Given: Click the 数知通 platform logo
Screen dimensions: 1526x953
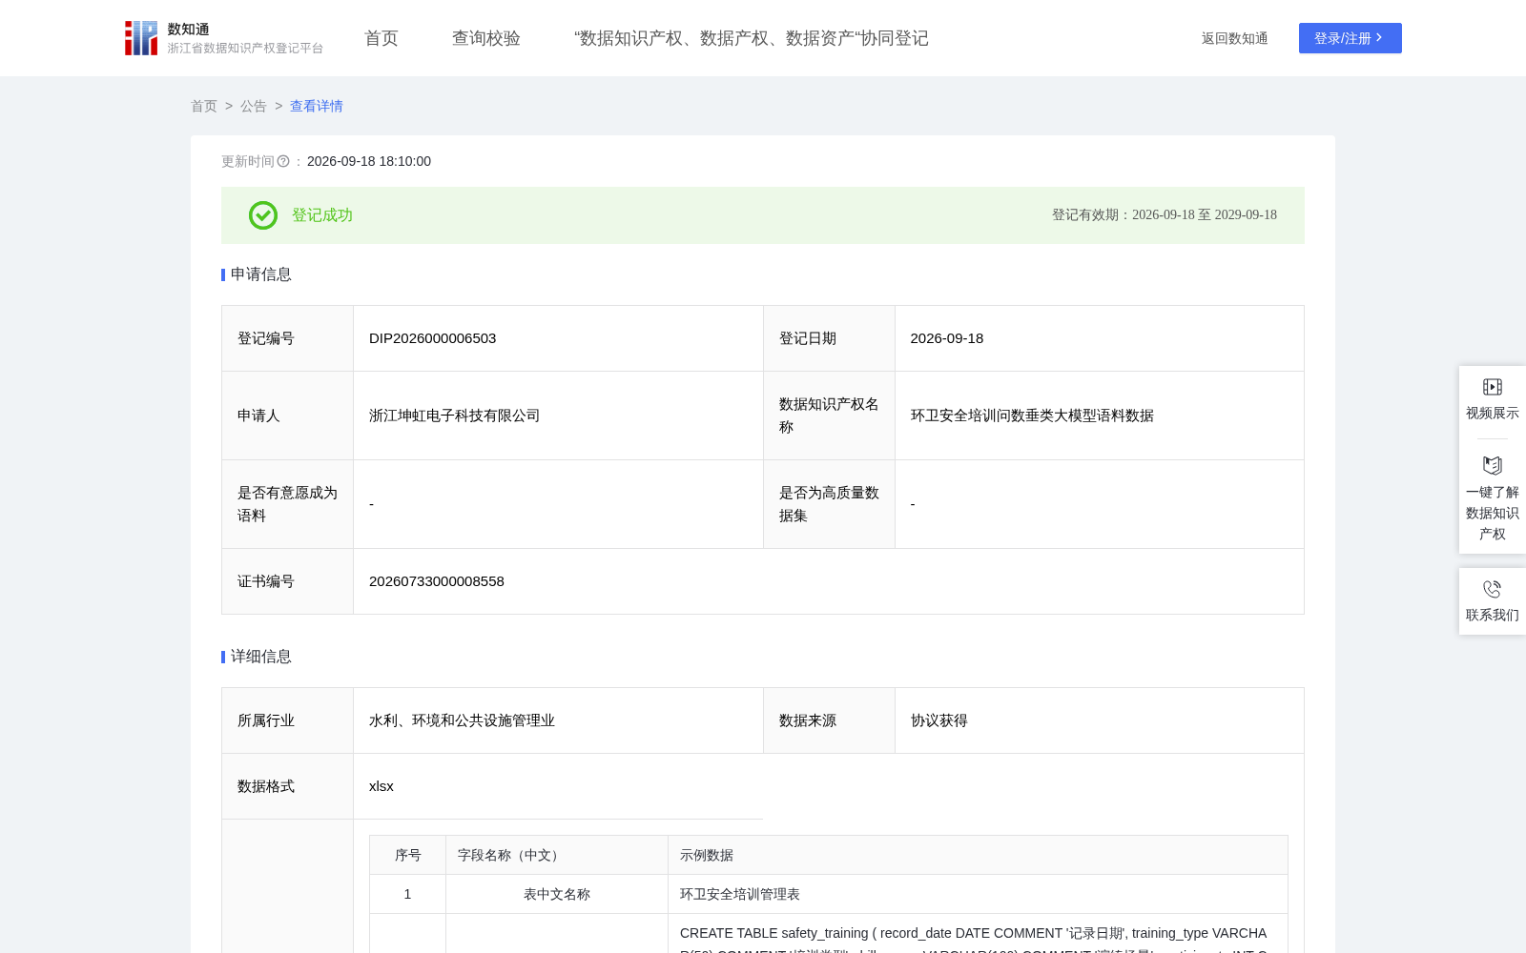Looking at the screenshot, I should (x=224, y=38).
